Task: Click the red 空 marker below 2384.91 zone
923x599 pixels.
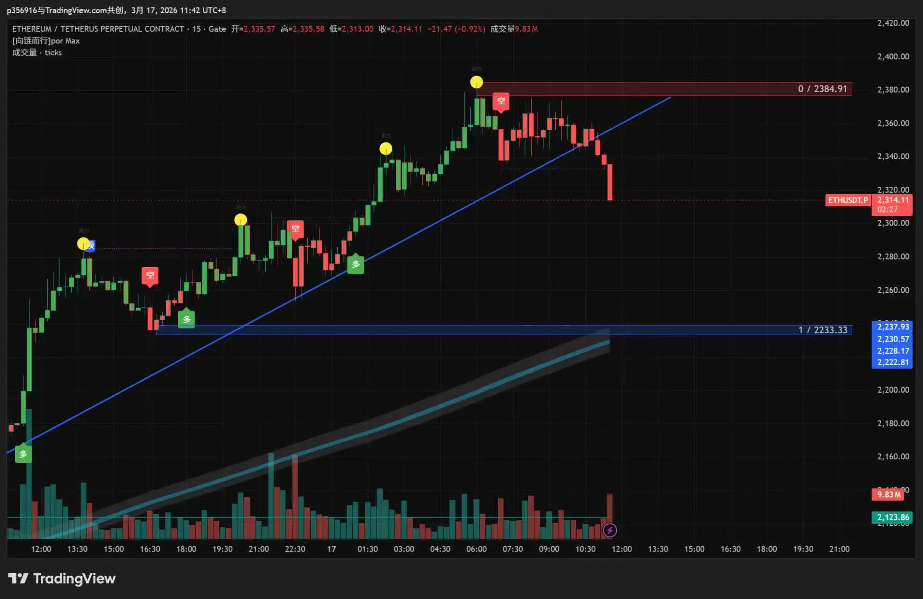Action: click(x=501, y=101)
